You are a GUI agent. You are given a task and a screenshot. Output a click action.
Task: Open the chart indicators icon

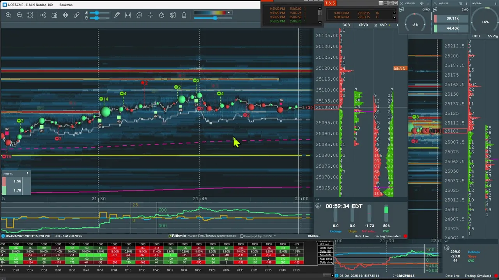54,15
